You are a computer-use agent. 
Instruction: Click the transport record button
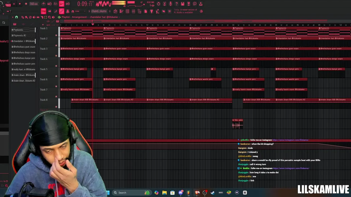pyautogui.click(x=26, y=4)
